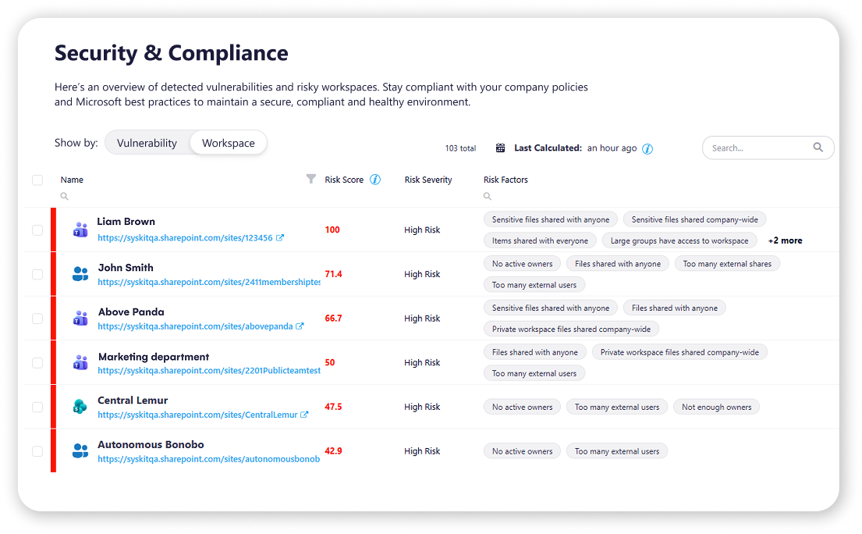Open the John Smith SharePoint site link
Image resolution: width=862 pixels, height=534 pixels.
[x=209, y=282]
